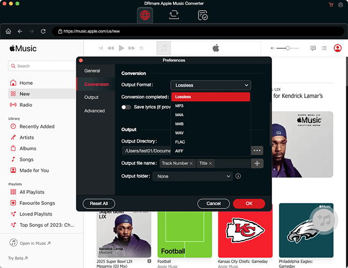This screenshot has width=348, height=268.
Task: Navigate forward with the right arrow
Action: (x=32, y=31)
